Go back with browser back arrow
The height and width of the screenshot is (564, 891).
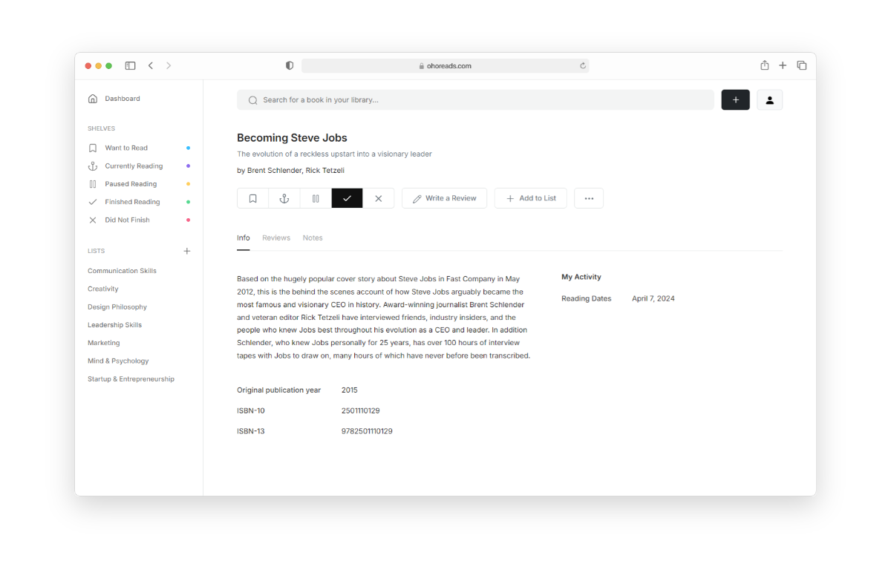coord(151,66)
